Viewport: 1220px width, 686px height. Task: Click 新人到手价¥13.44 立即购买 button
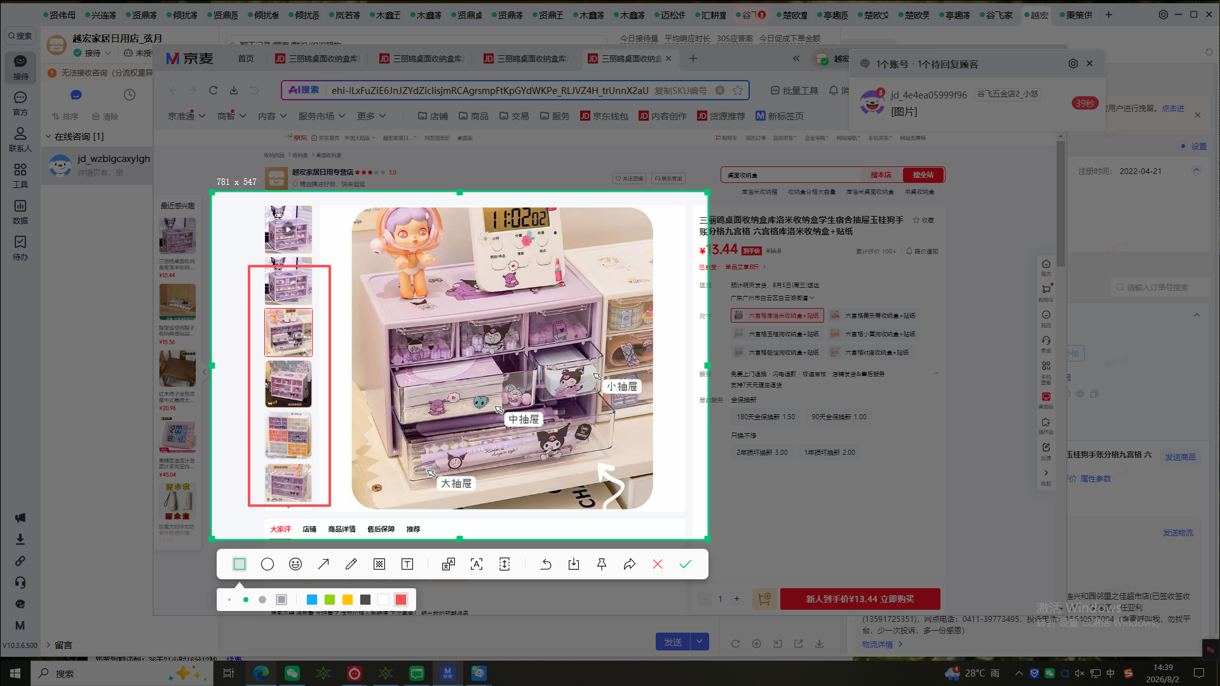tap(860, 599)
